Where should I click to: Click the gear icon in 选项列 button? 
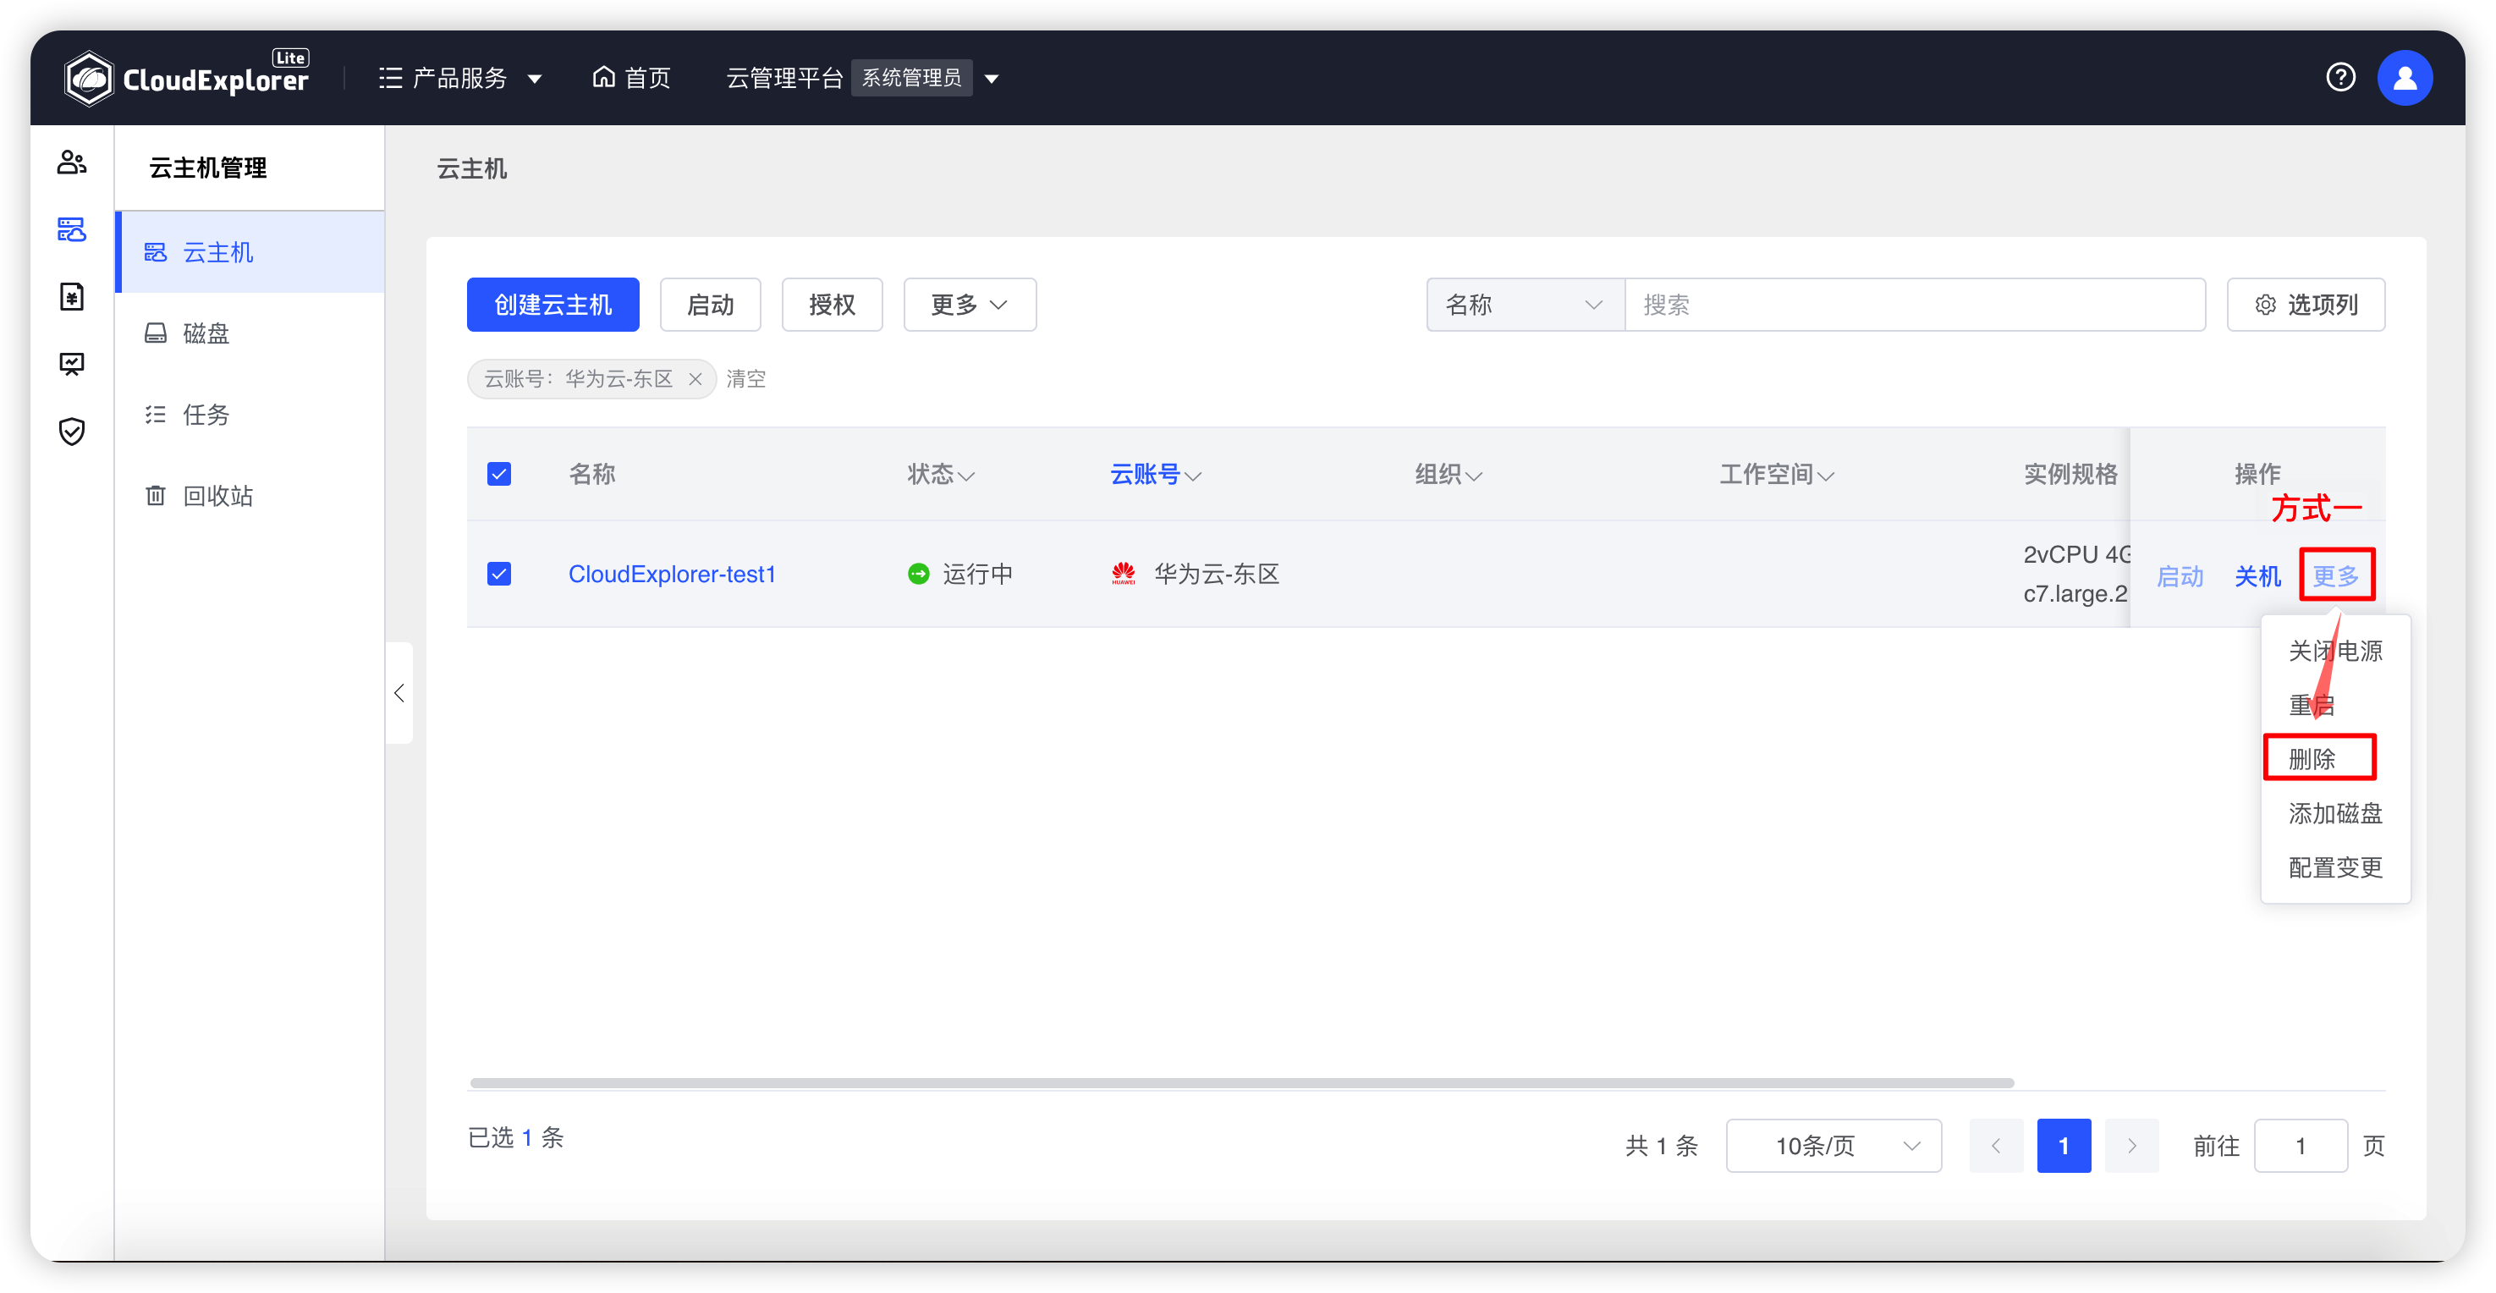(x=2264, y=305)
